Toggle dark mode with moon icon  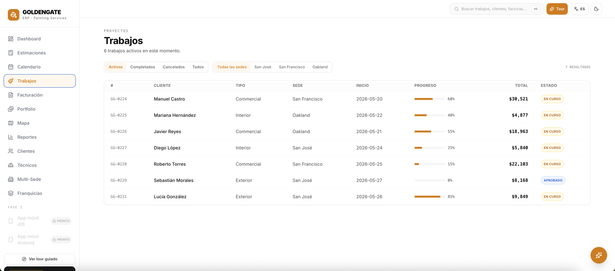tap(596, 9)
